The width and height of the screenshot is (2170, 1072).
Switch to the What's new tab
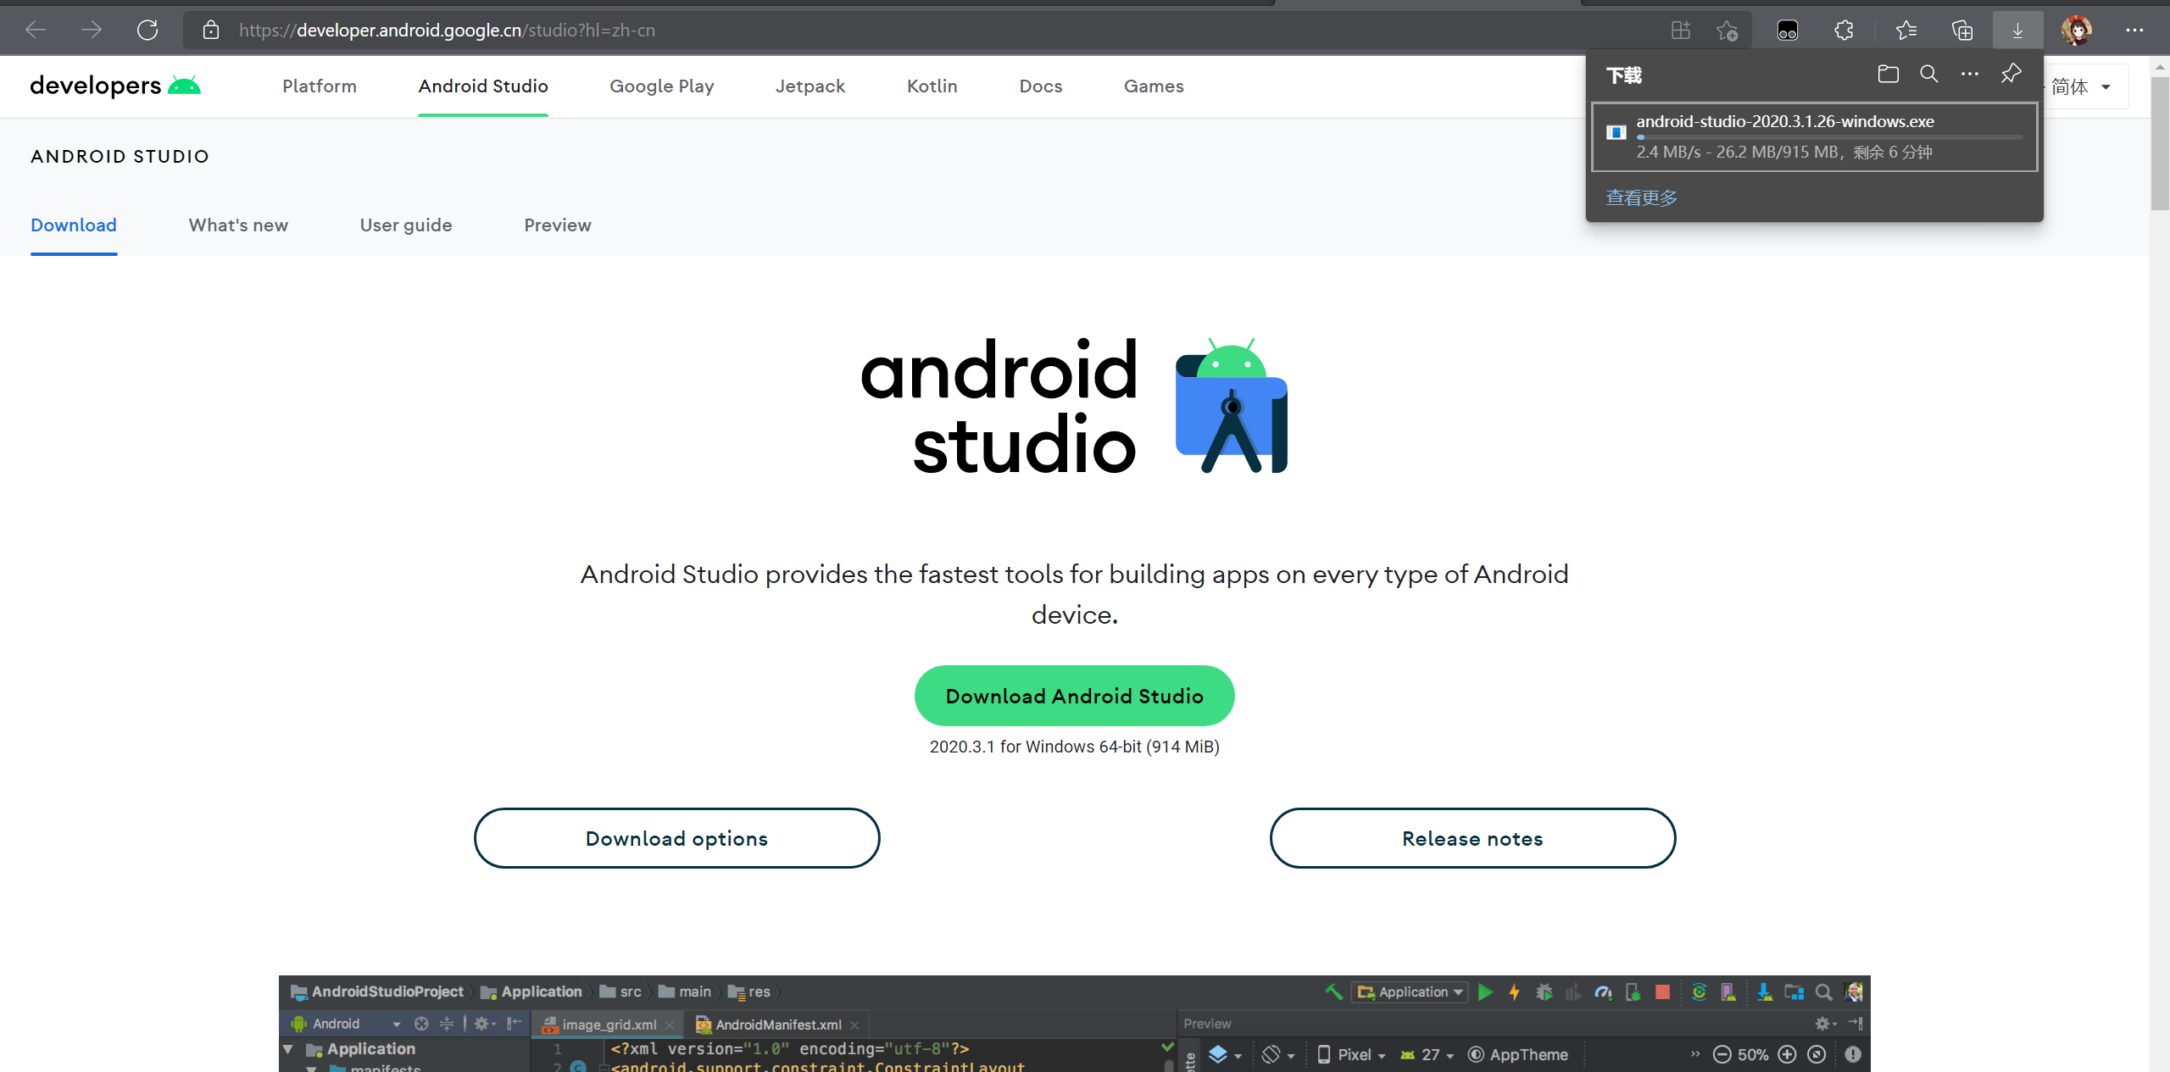[238, 225]
